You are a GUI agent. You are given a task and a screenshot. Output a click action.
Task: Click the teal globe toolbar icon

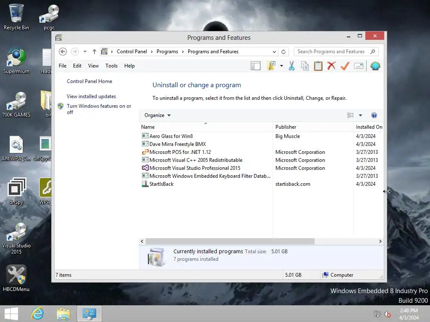click(375, 66)
